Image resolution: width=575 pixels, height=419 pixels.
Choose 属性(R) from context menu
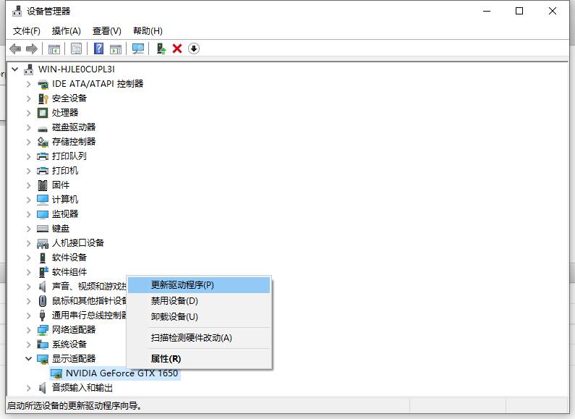pos(199,359)
